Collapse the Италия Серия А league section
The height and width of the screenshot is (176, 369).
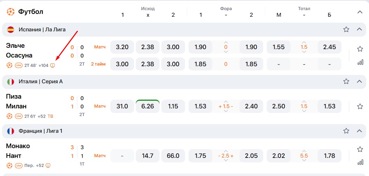[360, 82]
